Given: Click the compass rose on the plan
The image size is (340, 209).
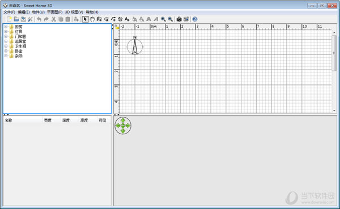Looking at the screenshot, I should tap(135, 46).
